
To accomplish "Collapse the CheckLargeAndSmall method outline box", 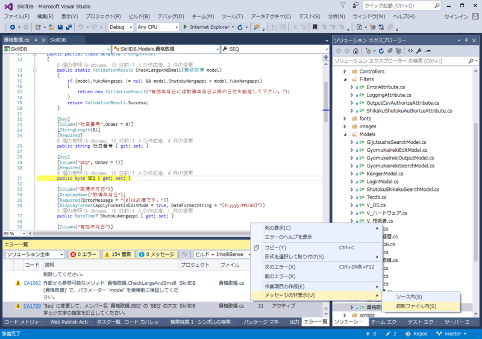I will 35,70.
